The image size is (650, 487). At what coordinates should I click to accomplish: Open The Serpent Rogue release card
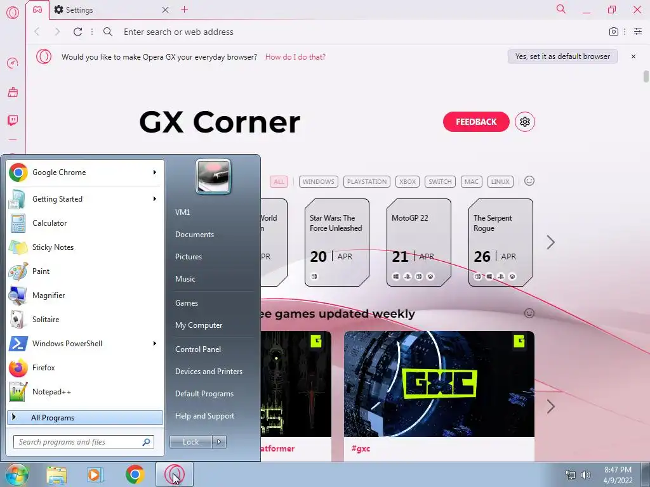coord(501,243)
